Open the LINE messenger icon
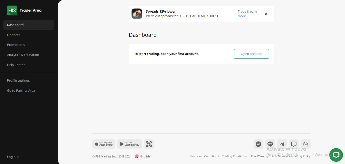Image resolution: width=345 pixels, height=164 pixels. click(x=270, y=144)
